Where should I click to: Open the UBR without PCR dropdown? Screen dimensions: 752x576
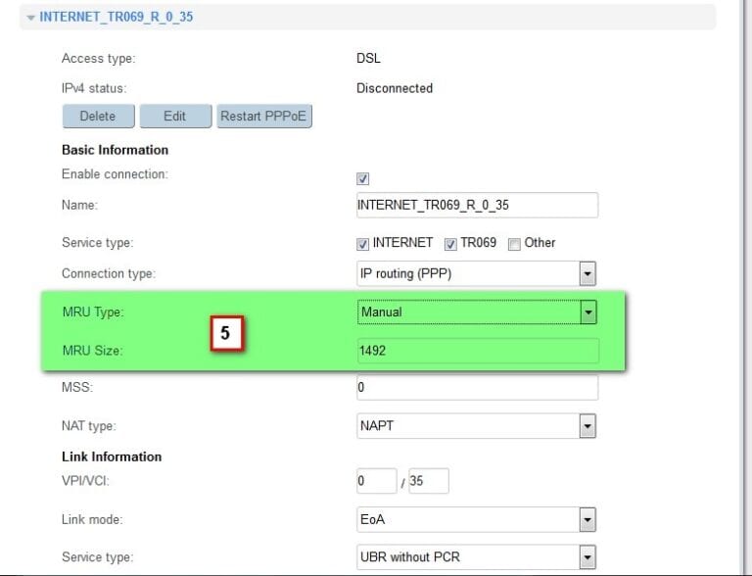click(477, 557)
